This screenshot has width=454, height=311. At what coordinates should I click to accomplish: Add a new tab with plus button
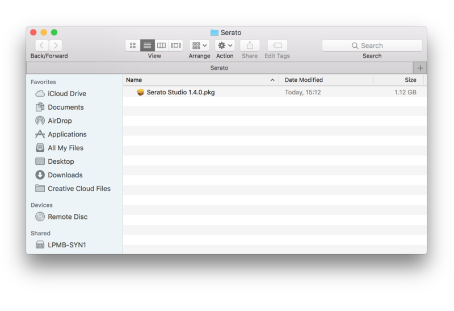click(x=420, y=68)
